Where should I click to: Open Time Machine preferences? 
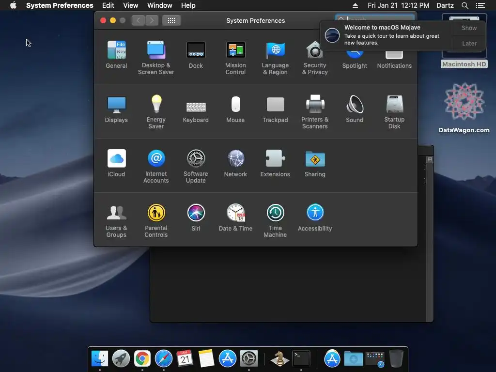coord(275,221)
